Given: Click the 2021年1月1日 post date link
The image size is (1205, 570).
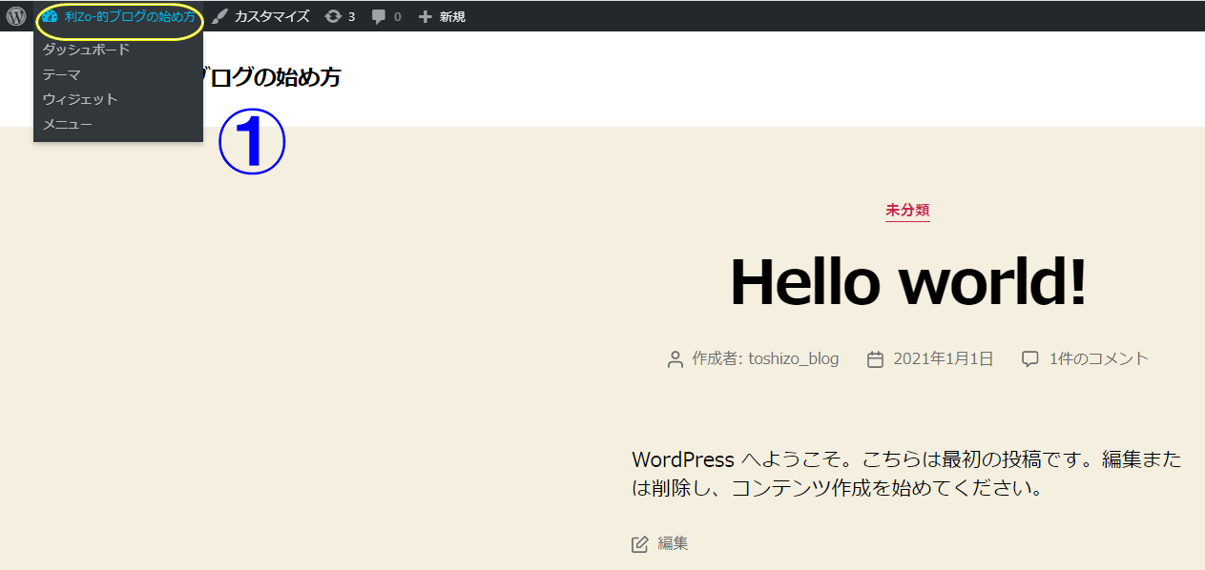Looking at the screenshot, I should (943, 359).
